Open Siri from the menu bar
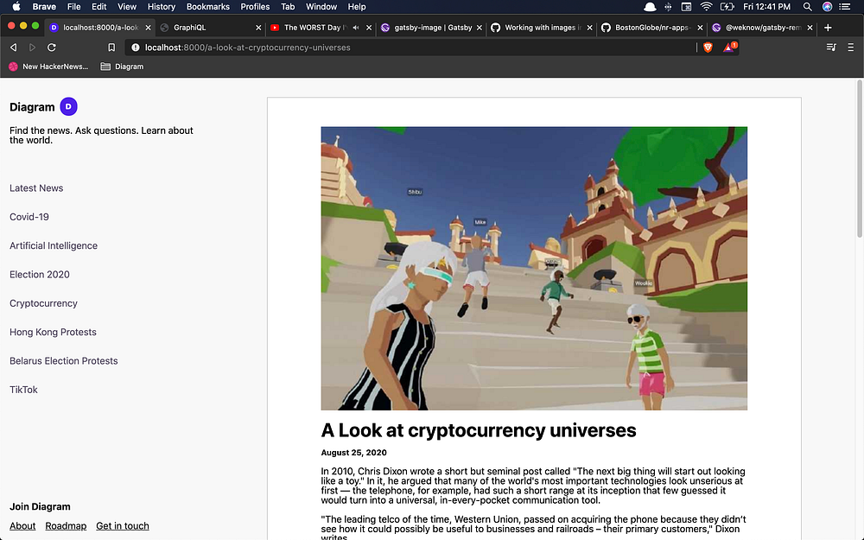 tap(827, 7)
